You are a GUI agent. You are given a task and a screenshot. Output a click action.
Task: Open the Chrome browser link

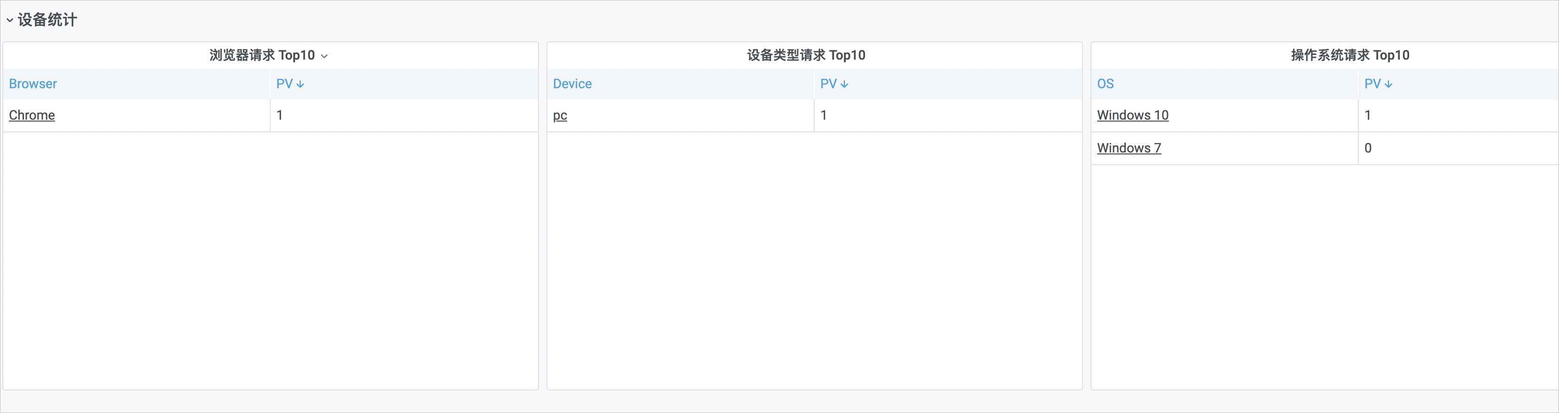click(32, 115)
